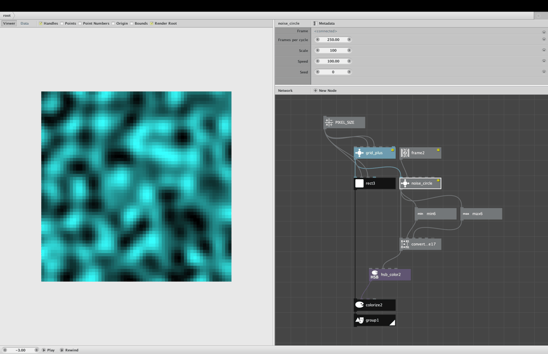
Task: Enable the Point Numbers checkbox
Action: [80, 24]
